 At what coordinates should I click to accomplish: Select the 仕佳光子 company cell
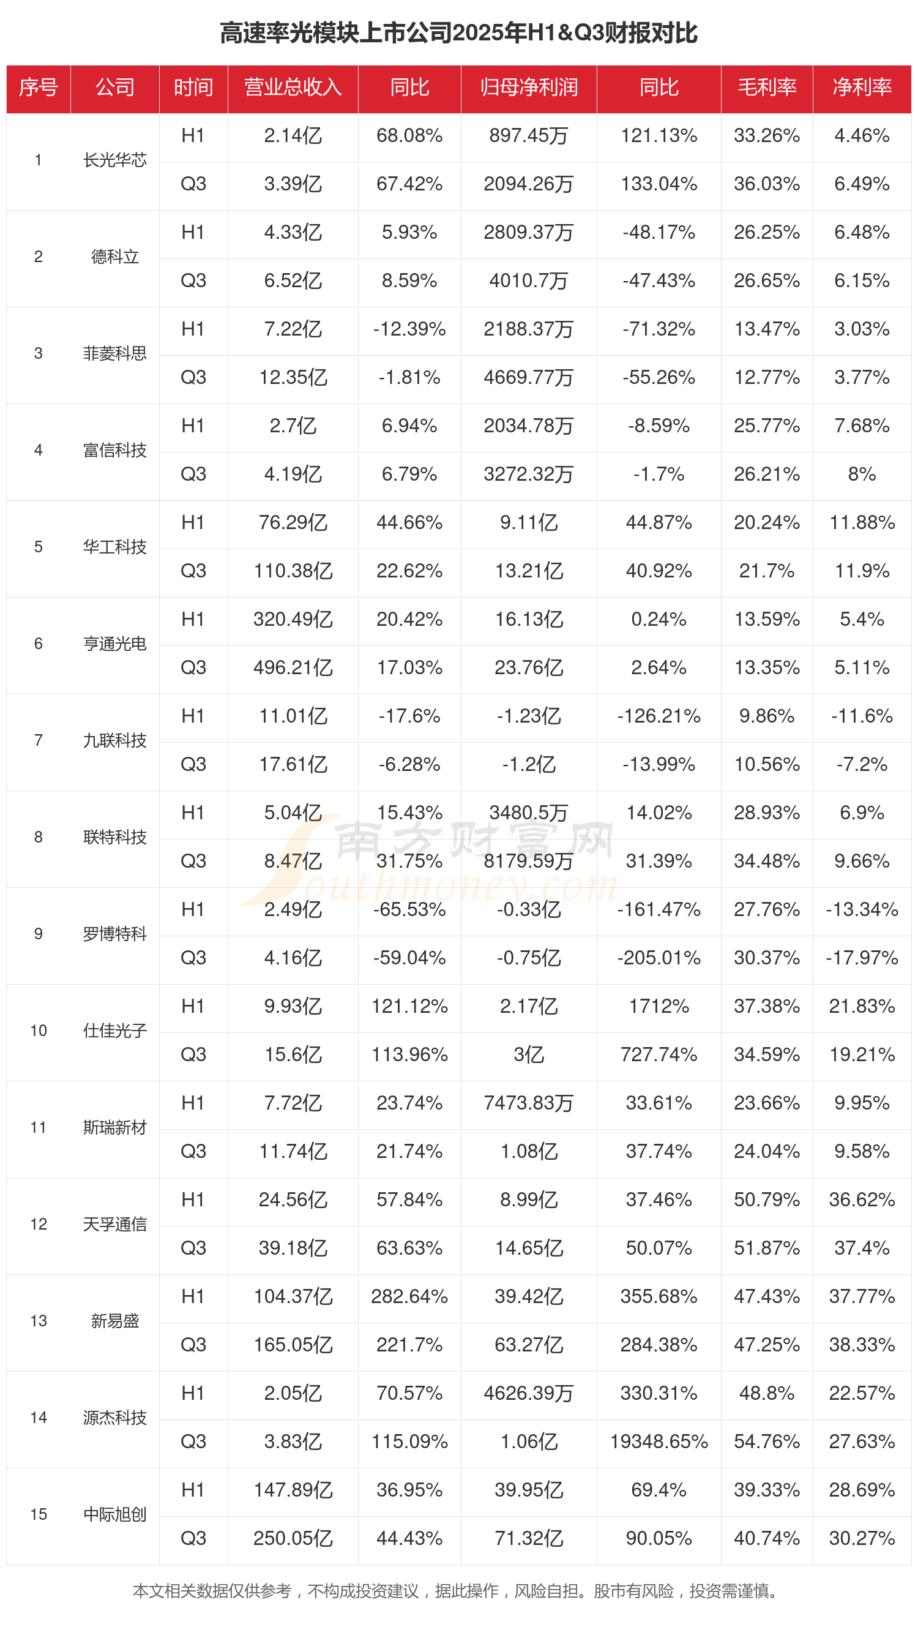(x=115, y=1031)
